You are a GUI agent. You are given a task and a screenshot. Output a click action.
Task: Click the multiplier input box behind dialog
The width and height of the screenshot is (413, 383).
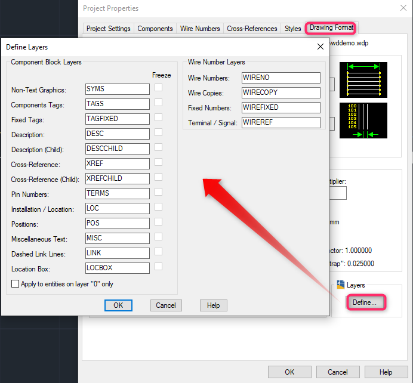tap(338, 193)
